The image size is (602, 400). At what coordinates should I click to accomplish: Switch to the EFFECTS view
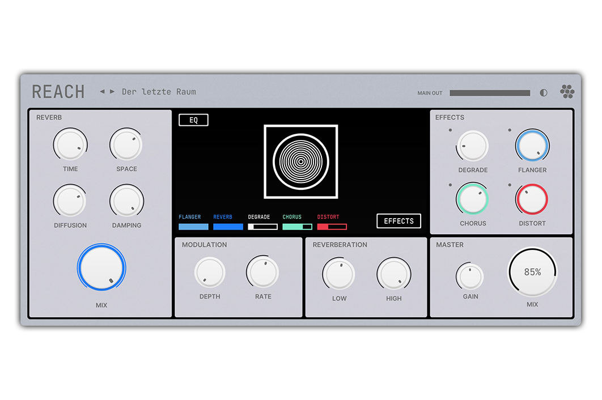pyautogui.click(x=398, y=221)
